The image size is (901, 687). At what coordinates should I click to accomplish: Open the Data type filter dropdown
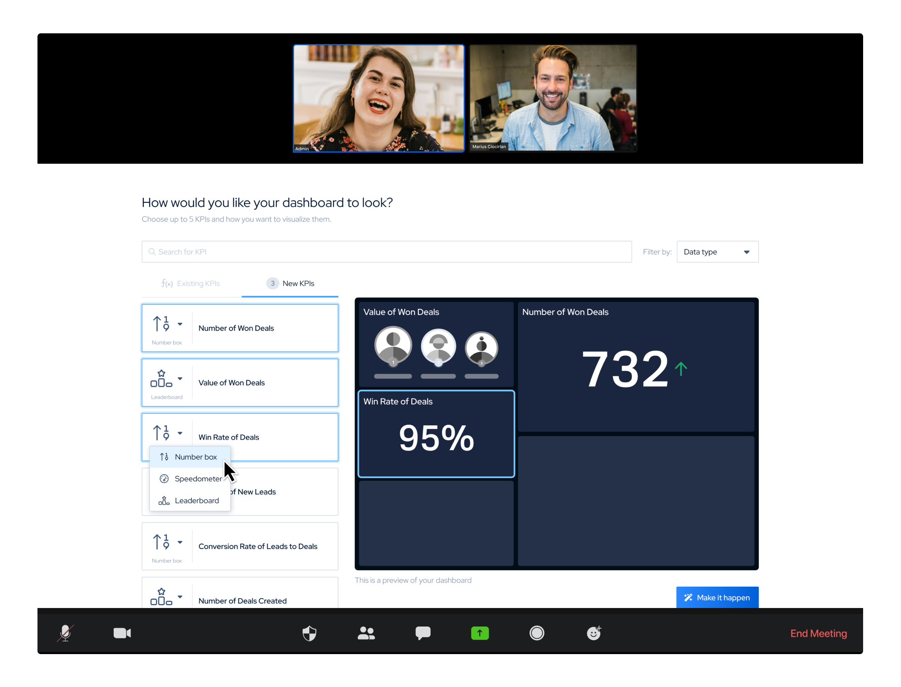click(717, 252)
